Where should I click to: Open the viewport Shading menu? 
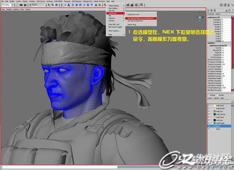pyautogui.click(x=9, y=9)
